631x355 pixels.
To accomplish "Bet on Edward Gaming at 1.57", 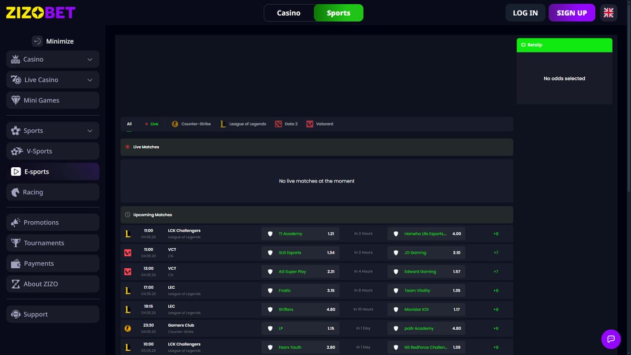I will 426,271.
